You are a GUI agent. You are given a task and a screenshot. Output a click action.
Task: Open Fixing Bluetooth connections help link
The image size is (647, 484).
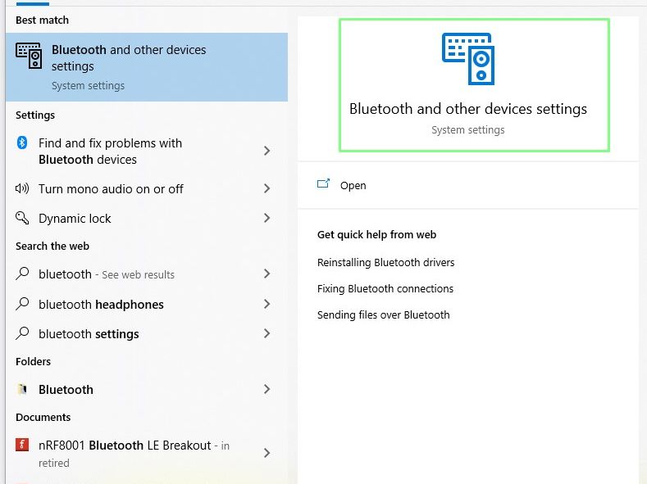(x=385, y=289)
